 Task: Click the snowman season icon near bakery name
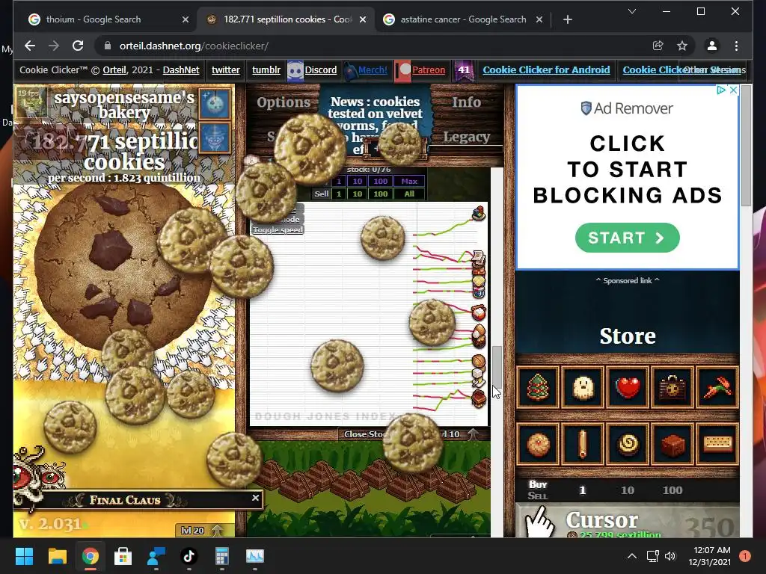[x=215, y=103]
